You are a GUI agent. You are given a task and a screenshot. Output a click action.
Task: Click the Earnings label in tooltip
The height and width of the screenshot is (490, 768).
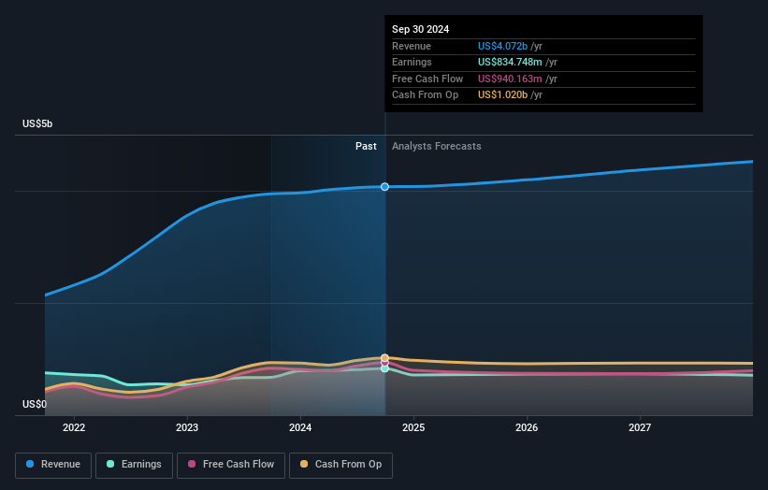click(412, 62)
